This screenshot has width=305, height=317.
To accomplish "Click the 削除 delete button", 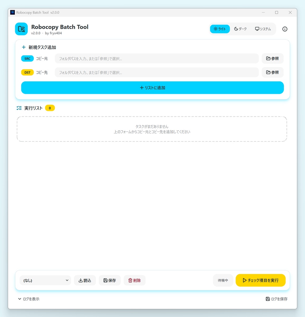I will click(134, 280).
